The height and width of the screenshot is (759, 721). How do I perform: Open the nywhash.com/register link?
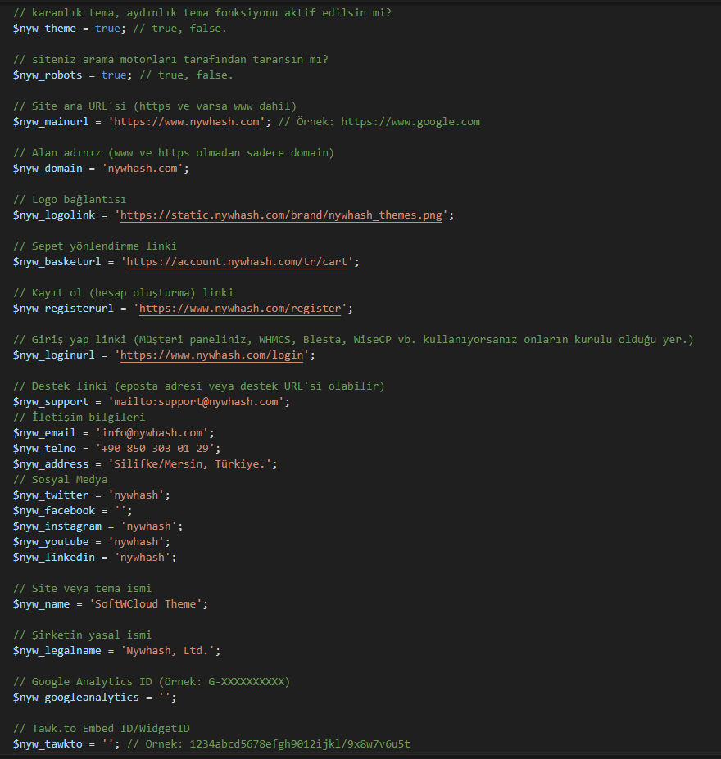click(x=240, y=309)
